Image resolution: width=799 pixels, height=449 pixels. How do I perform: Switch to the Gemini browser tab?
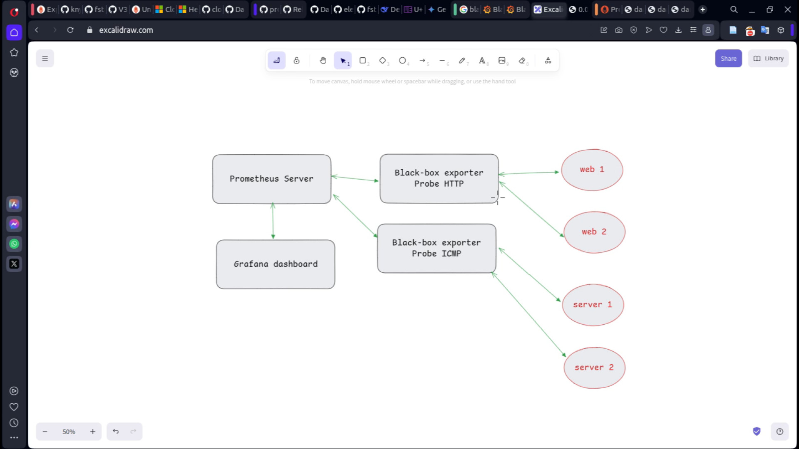click(437, 9)
